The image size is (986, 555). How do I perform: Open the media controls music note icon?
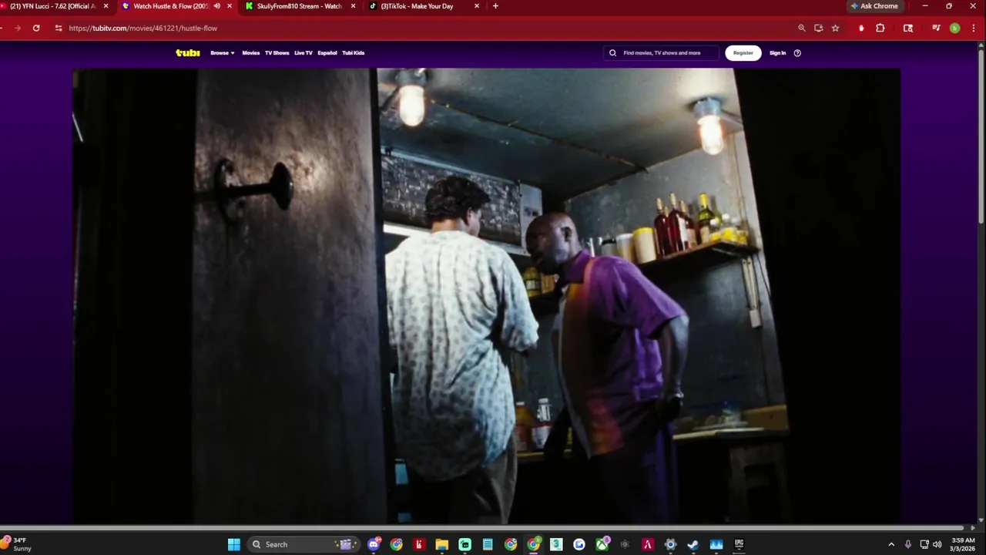point(936,28)
